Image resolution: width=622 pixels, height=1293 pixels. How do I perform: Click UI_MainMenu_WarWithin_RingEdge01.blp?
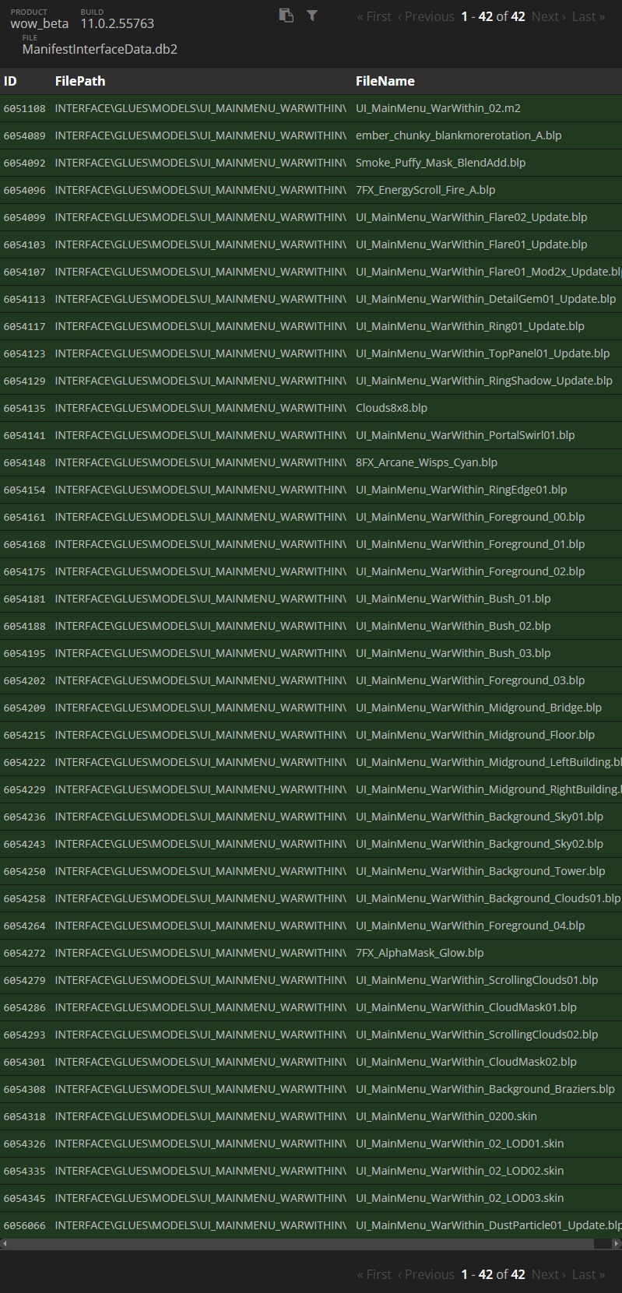click(462, 490)
